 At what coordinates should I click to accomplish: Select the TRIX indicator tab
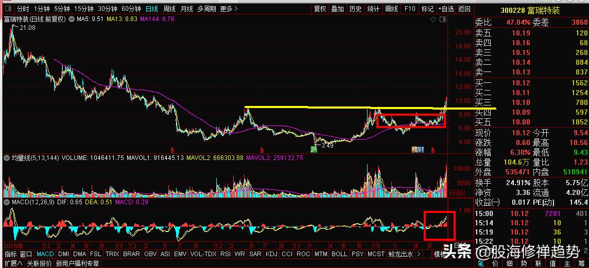pos(112,254)
